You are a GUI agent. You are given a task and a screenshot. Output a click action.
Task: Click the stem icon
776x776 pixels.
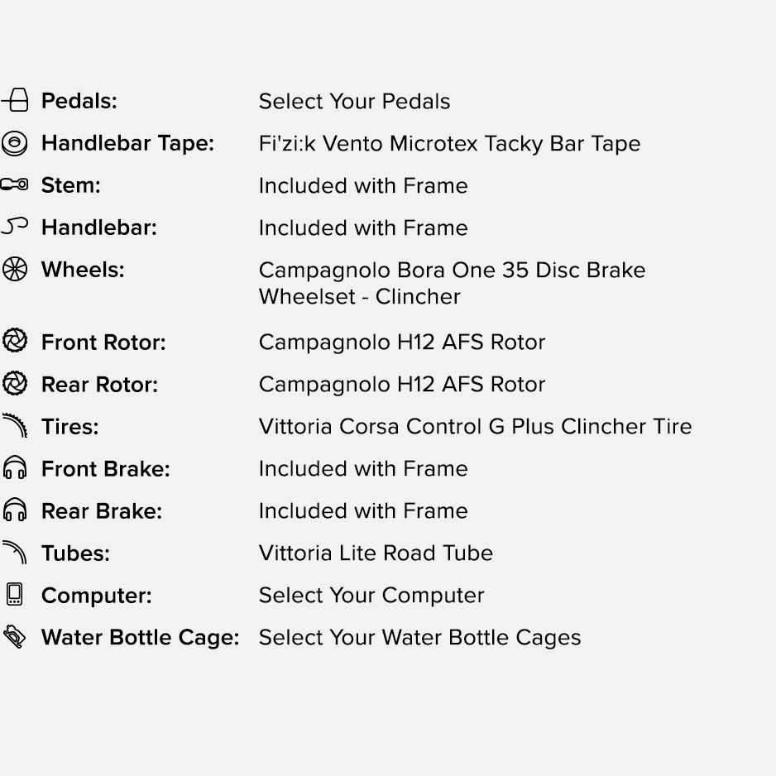[14, 184]
